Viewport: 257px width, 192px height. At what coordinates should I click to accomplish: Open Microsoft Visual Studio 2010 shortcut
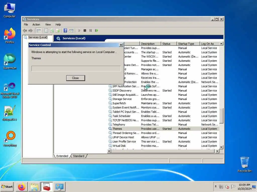(10, 90)
